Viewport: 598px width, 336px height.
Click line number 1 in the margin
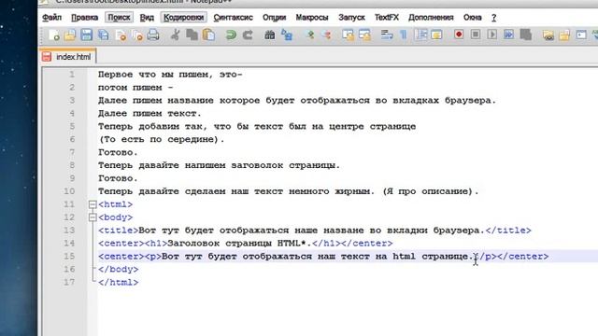tap(72, 75)
